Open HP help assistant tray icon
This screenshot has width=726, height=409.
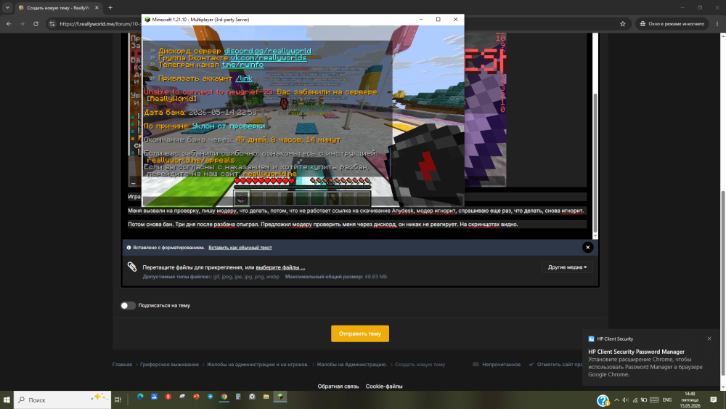tap(603, 400)
